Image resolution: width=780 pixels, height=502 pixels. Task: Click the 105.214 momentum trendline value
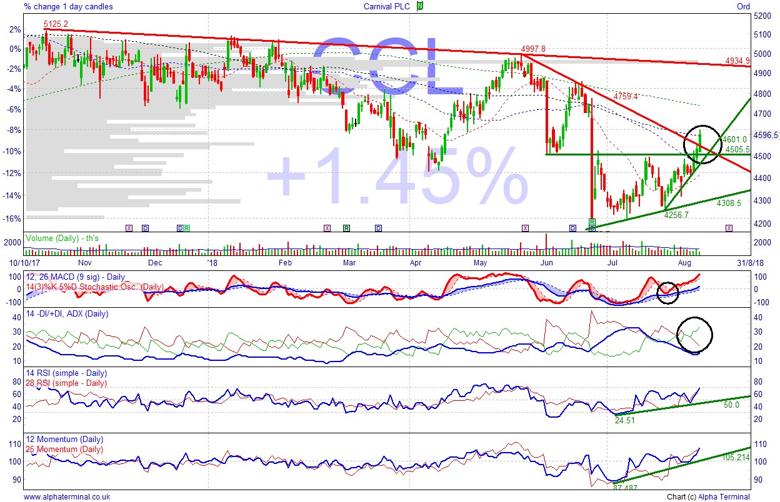point(736,457)
